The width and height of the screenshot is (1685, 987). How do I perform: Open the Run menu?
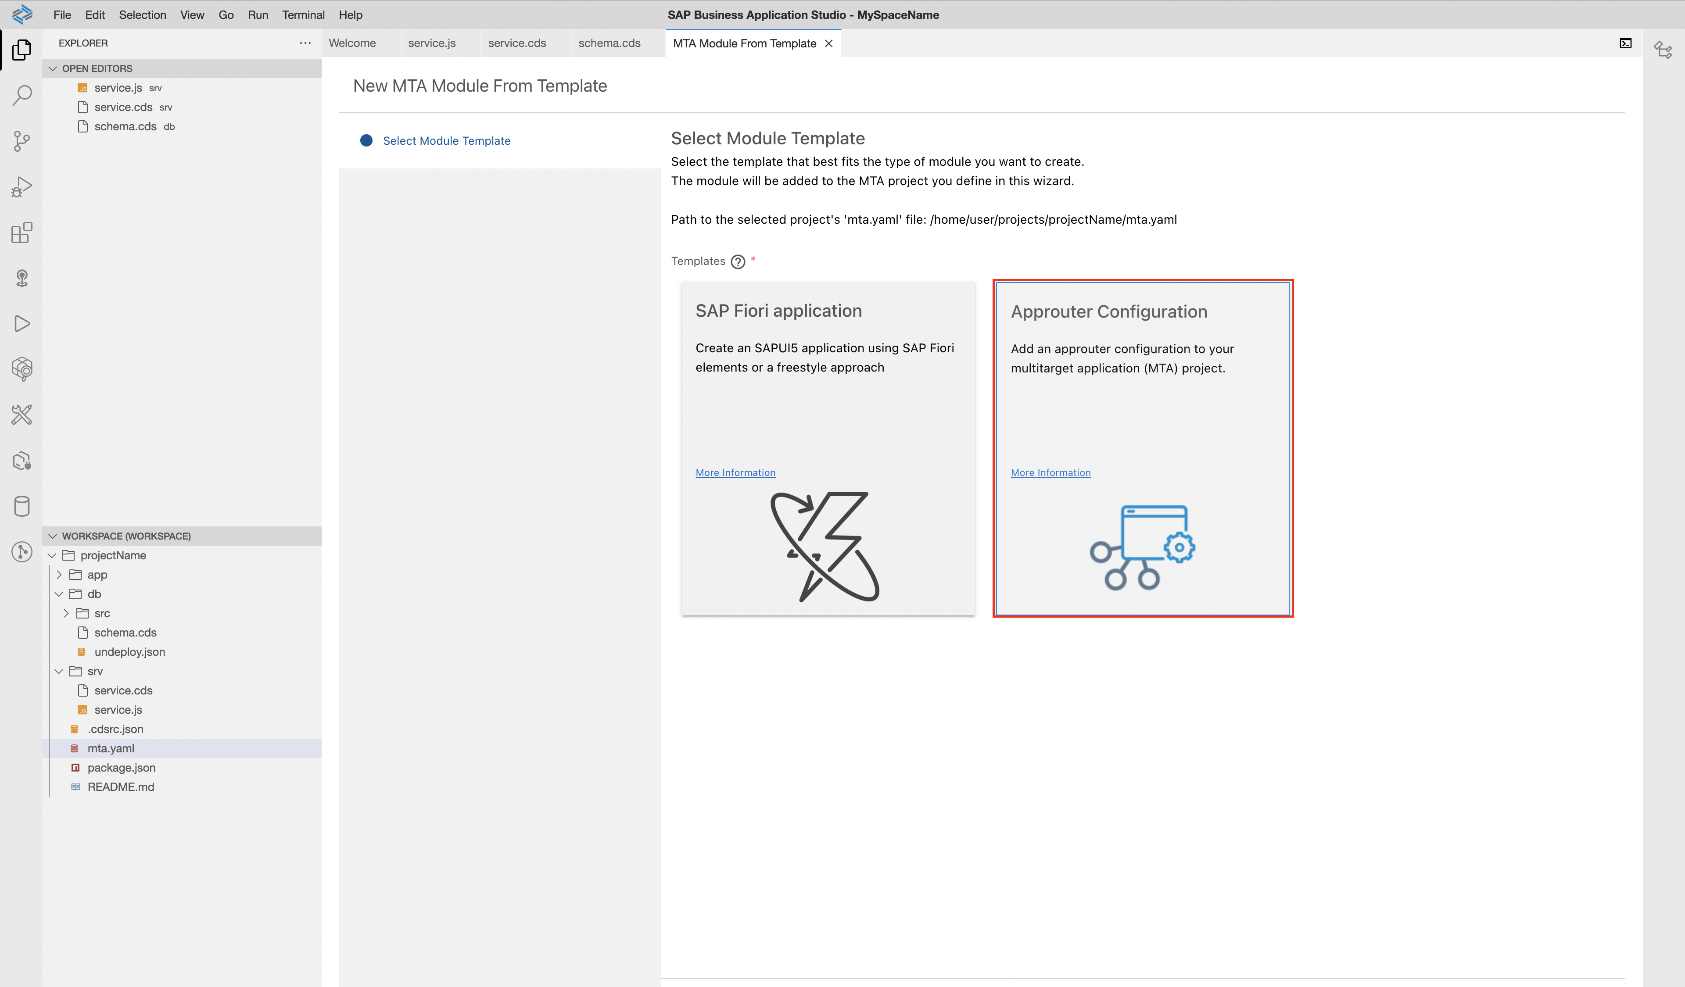coord(258,15)
